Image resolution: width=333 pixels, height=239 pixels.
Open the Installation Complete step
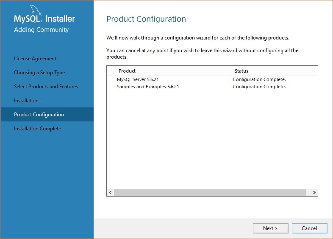(x=37, y=129)
